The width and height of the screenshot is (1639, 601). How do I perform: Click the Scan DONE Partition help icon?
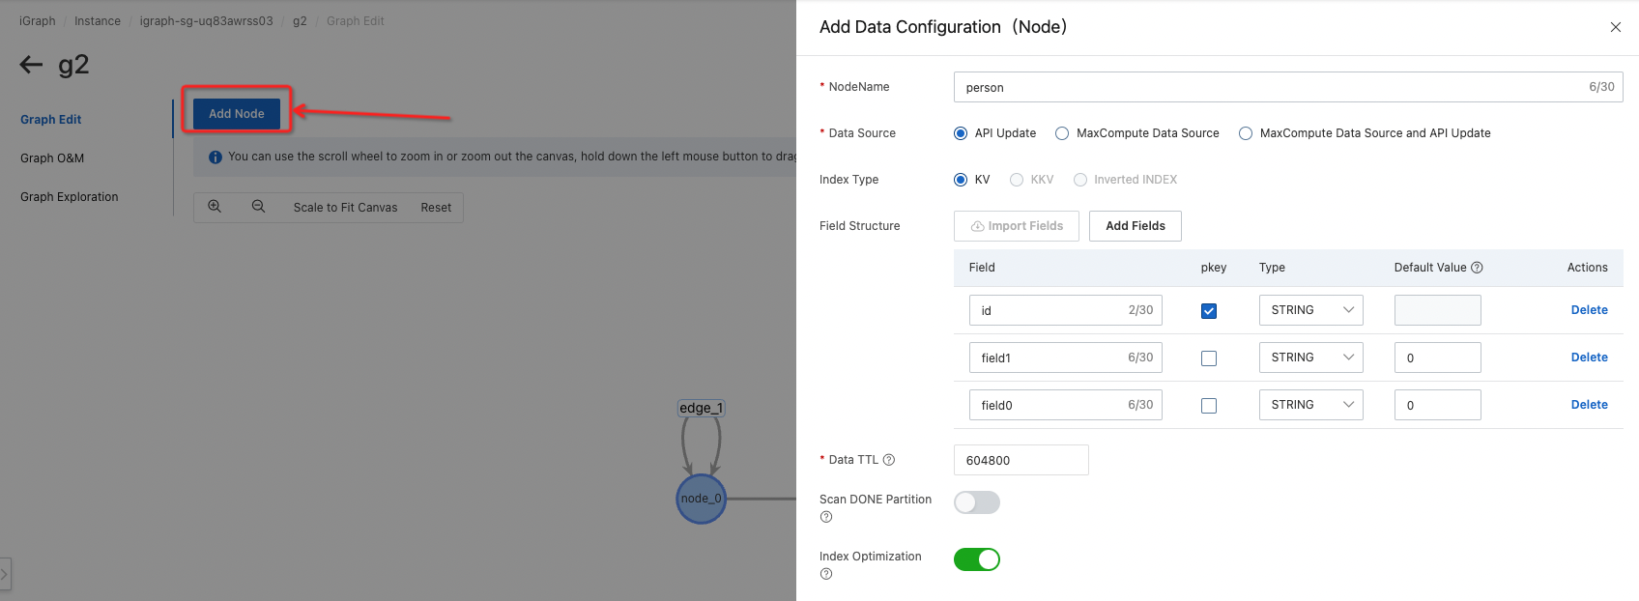click(826, 517)
